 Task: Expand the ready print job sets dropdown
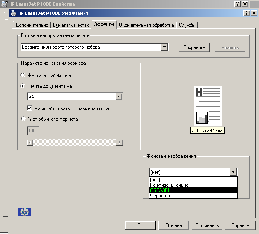click(164, 47)
